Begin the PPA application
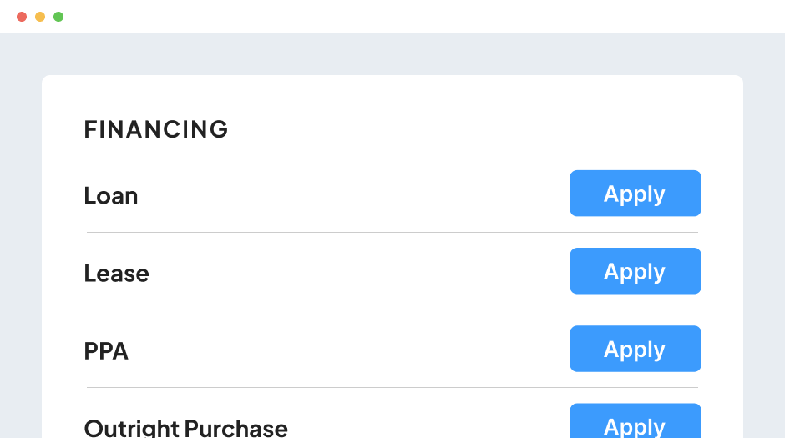The image size is (785, 438). [635, 349]
